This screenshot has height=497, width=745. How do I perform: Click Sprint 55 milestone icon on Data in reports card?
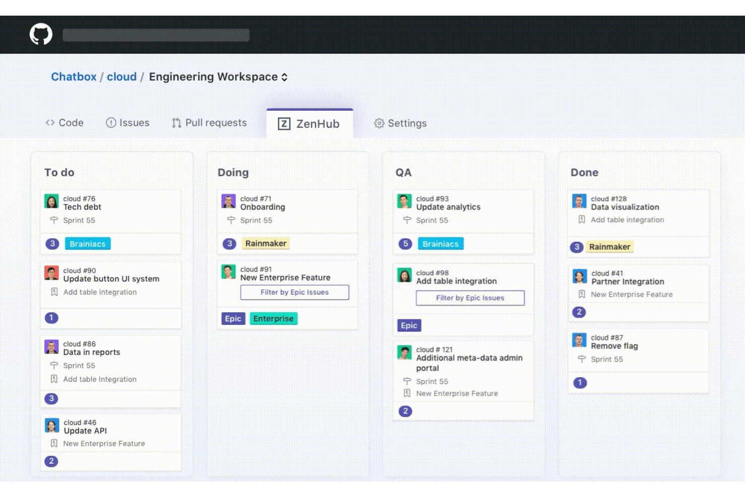coord(54,366)
